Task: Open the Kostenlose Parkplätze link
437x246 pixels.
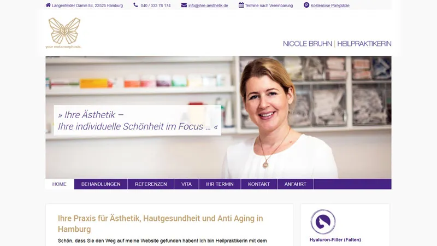Action: [330, 5]
